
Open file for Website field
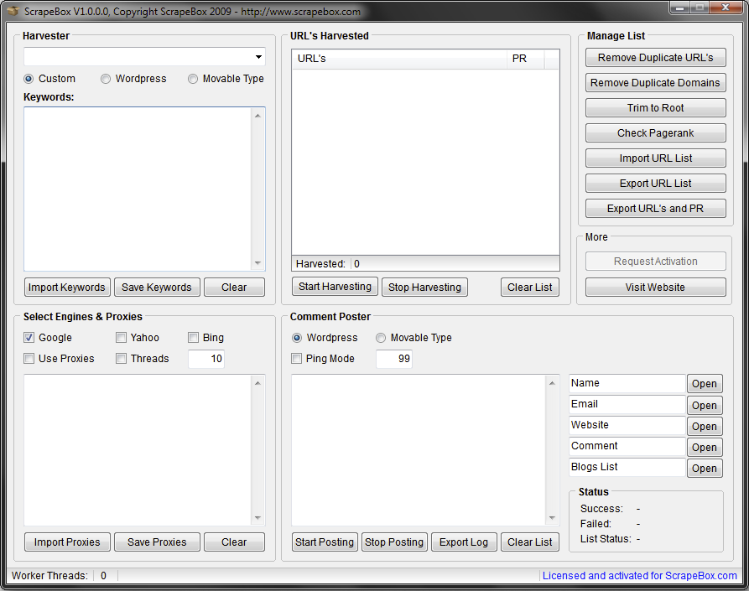click(x=705, y=427)
